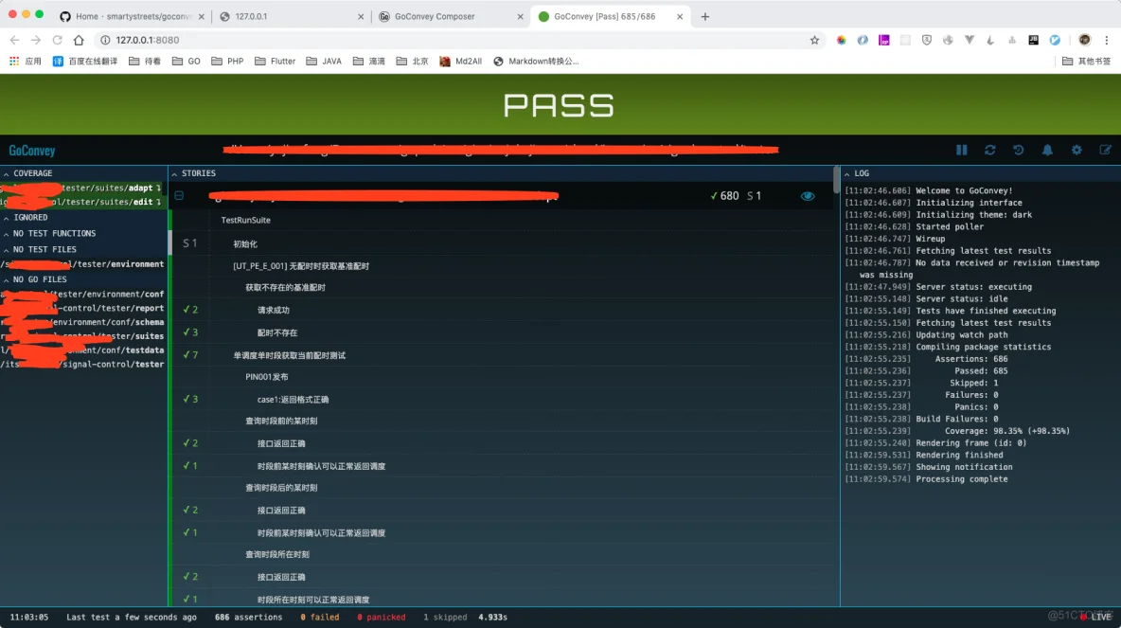Open the JAVA bookmarks folder
The image size is (1121, 628).
324,62
